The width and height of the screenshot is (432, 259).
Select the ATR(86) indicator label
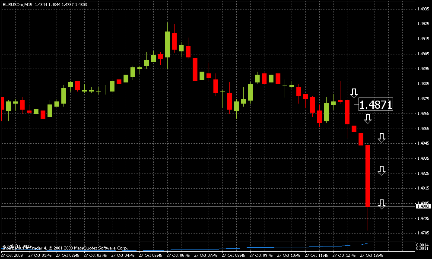17,246
